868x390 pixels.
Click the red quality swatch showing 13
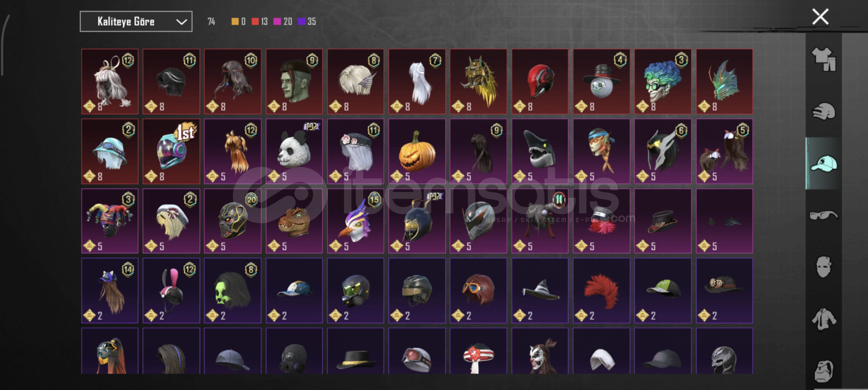pyautogui.click(x=260, y=22)
